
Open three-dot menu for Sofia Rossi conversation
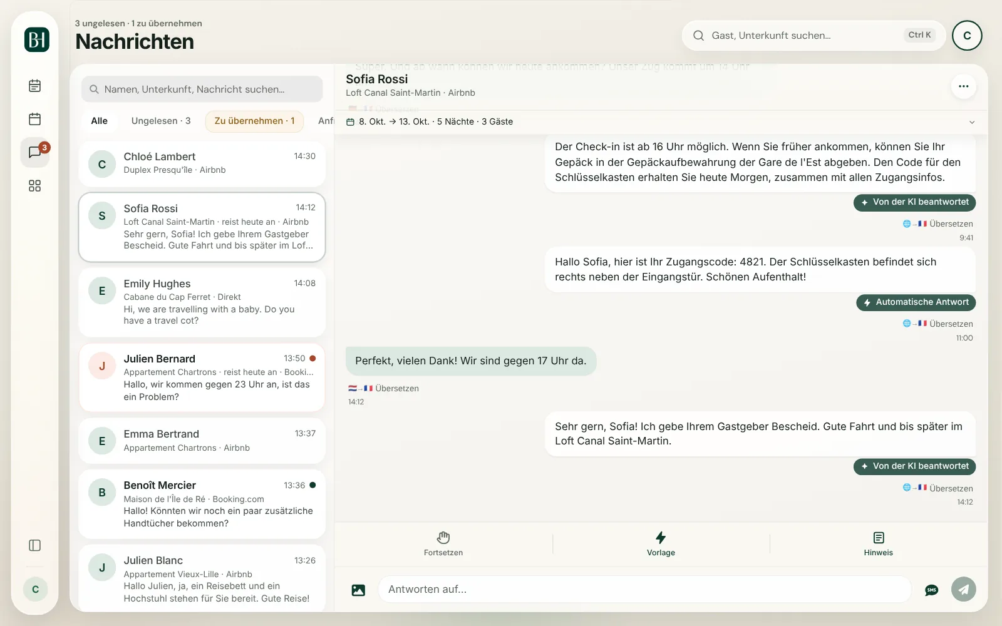(x=964, y=86)
